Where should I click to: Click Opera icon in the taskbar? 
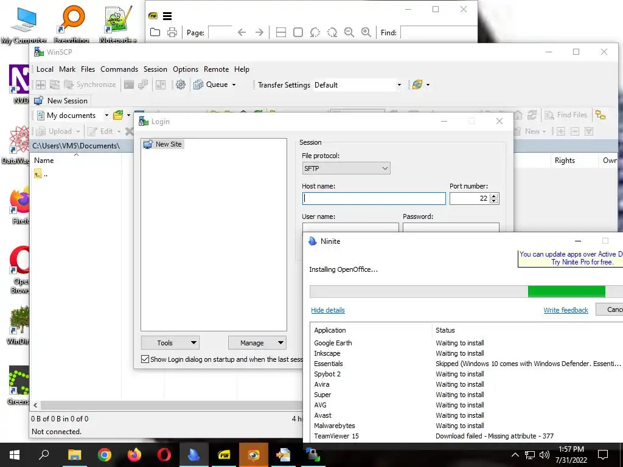point(164,455)
